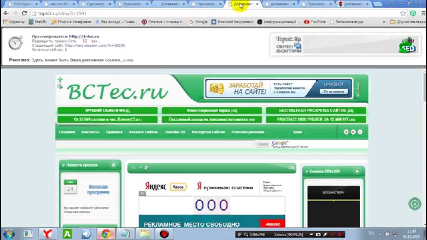The height and width of the screenshot is (240, 427).
Task: Click the Инвестиционная биржа green button
Action: point(212,111)
